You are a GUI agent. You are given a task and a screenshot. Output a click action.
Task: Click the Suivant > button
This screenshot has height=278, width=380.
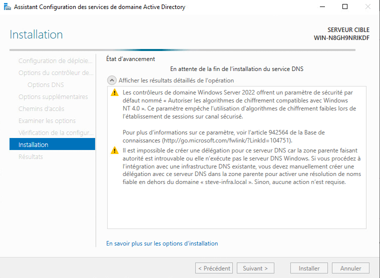[x=255, y=268]
